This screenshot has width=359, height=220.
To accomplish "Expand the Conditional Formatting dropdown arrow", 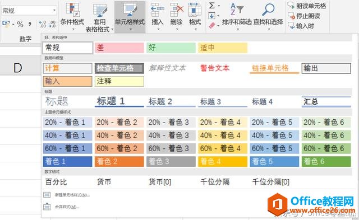I will coord(73,29).
